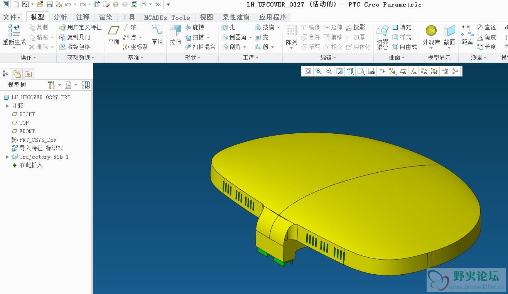The image size is (508, 294).
Task: Expand the 注释 node in model tree
Action: click(x=7, y=105)
